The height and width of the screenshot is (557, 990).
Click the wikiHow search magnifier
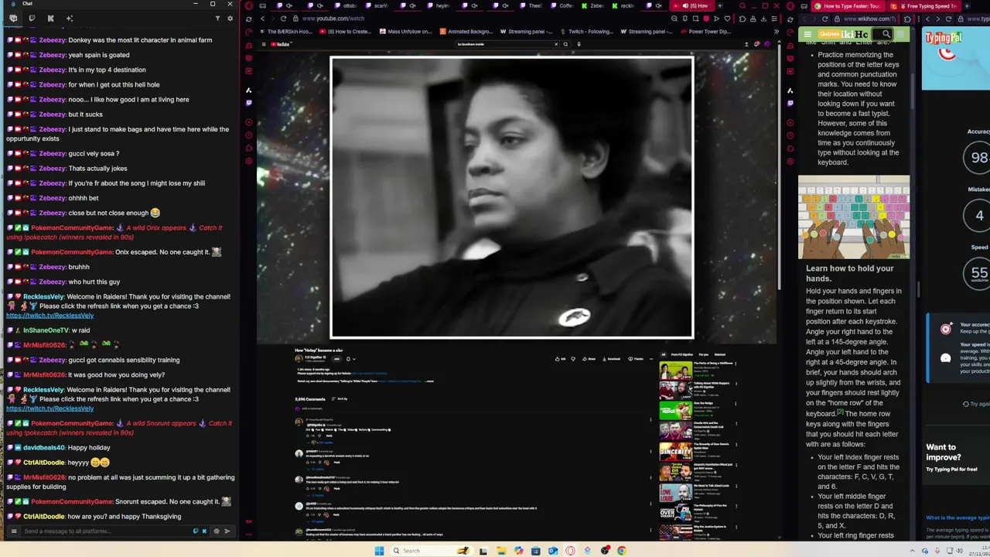886,34
